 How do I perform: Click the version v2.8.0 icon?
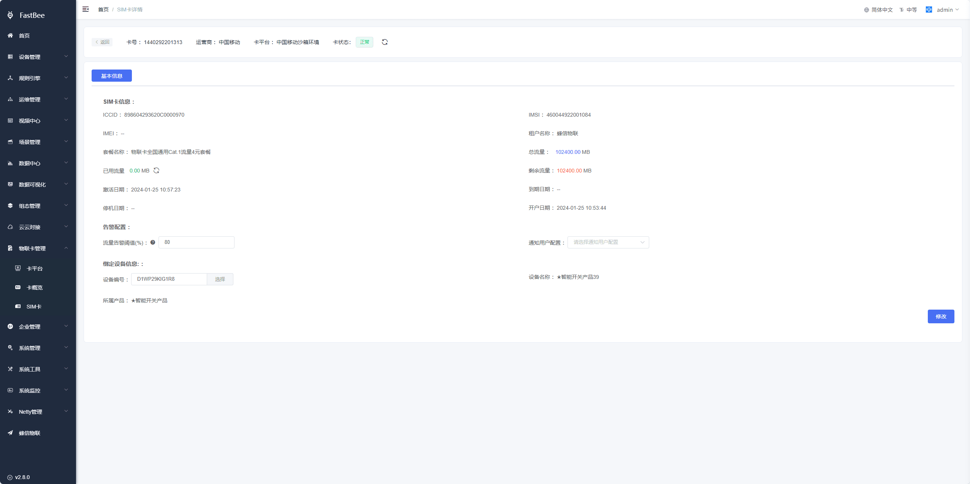click(10, 478)
